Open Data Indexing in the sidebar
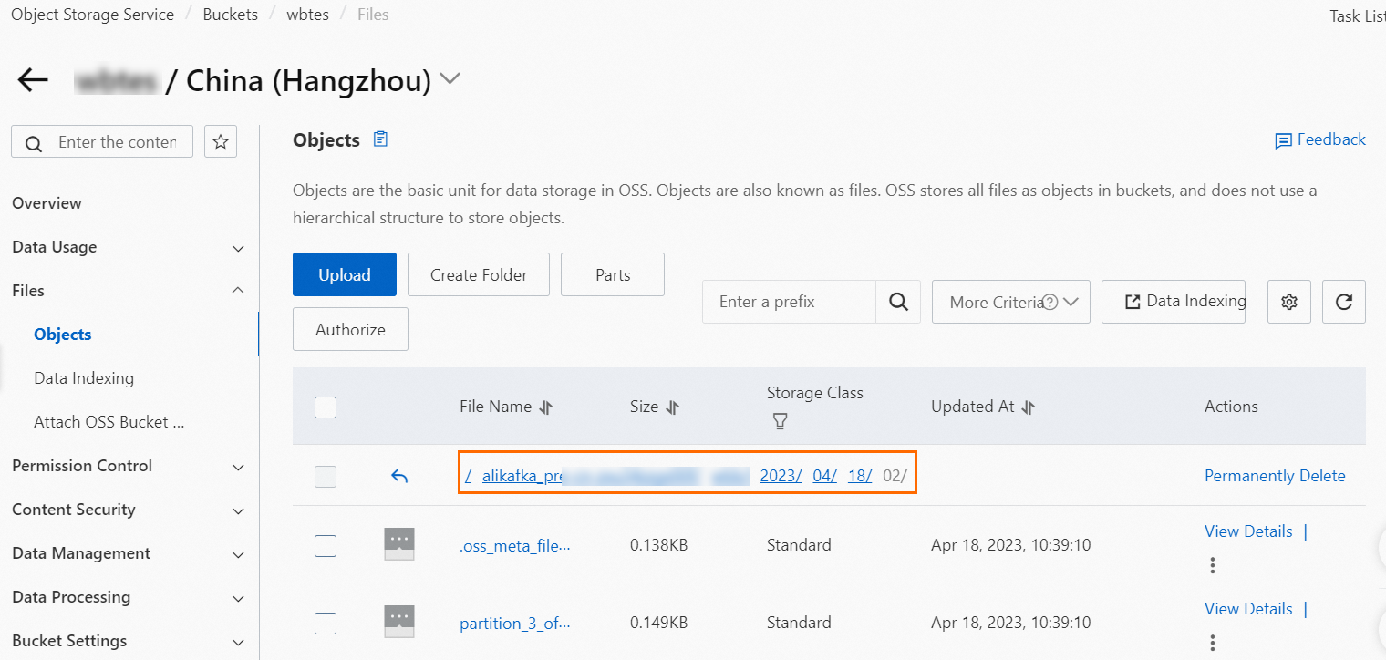 coord(84,378)
